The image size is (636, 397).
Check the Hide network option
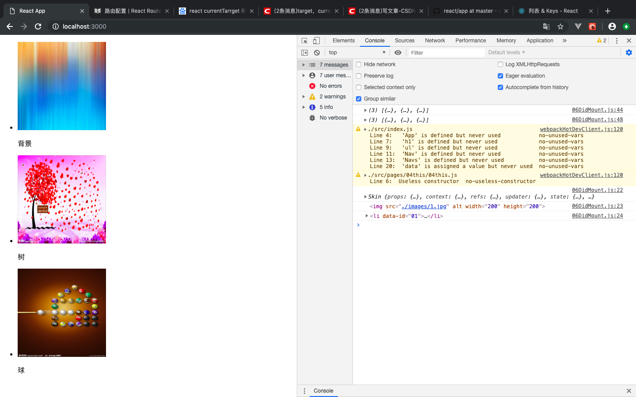pos(358,64)
